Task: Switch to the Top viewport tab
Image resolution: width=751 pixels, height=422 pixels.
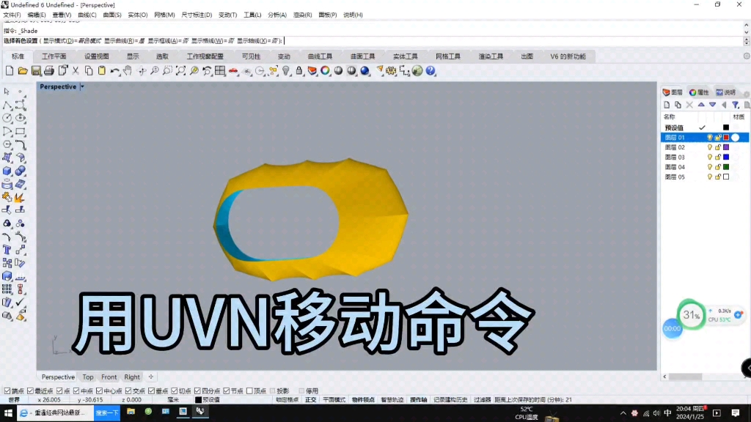Action: [x=88, y=377]
